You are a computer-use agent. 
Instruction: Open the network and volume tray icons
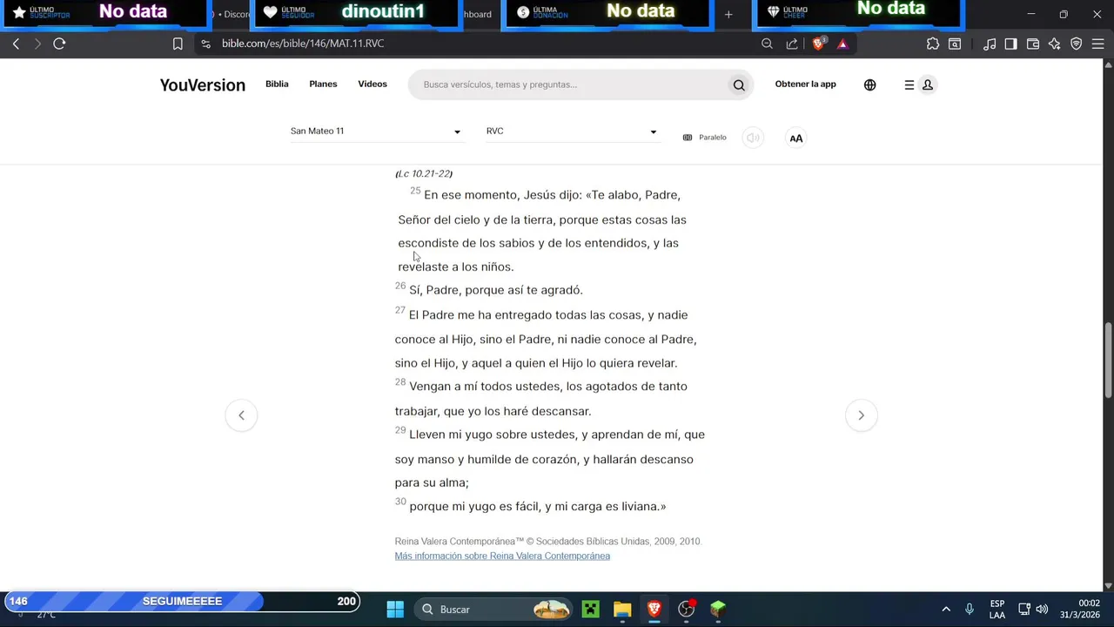(x=1033, y=609)
